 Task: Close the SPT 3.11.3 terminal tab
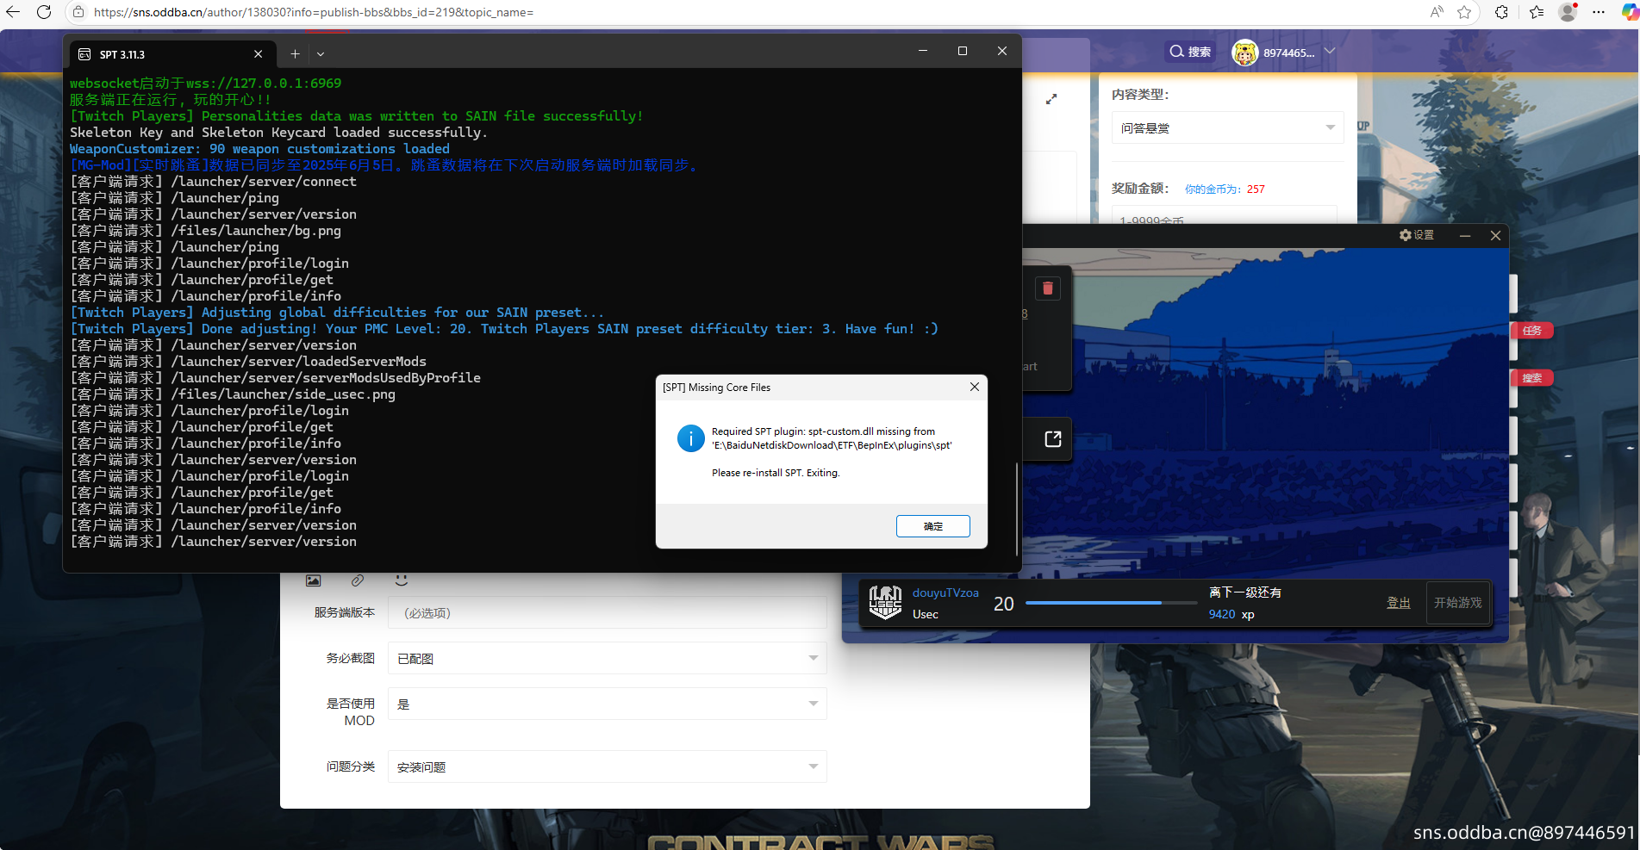[258, 53]
